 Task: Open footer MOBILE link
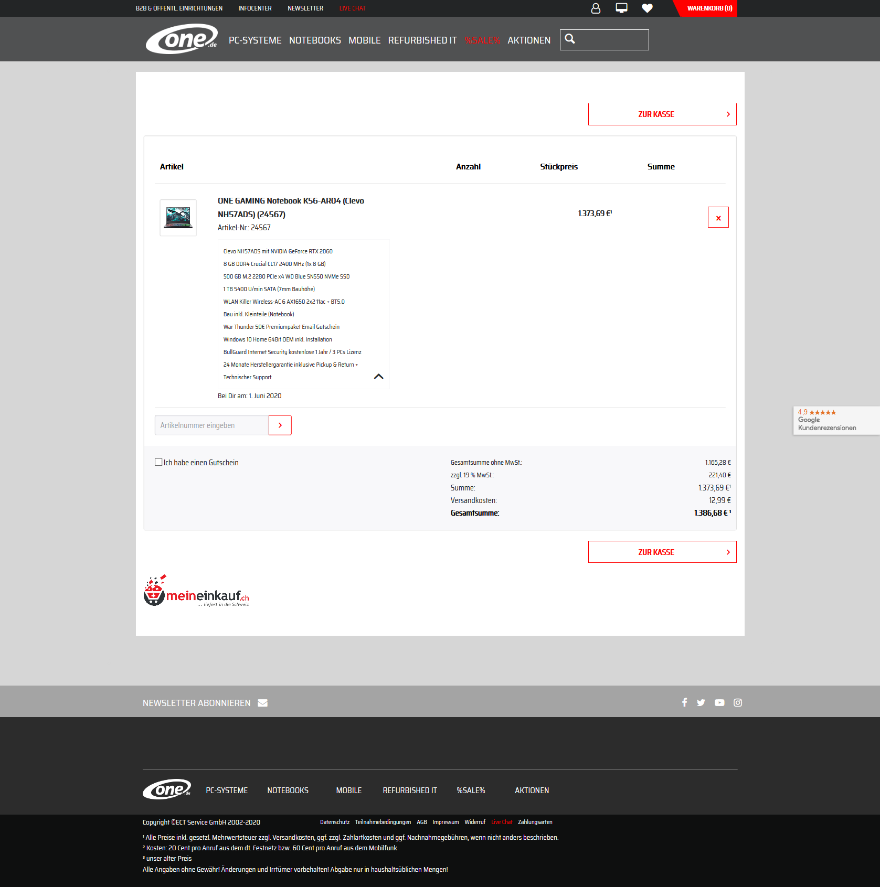pyautogui.click(x=349, y=790)
